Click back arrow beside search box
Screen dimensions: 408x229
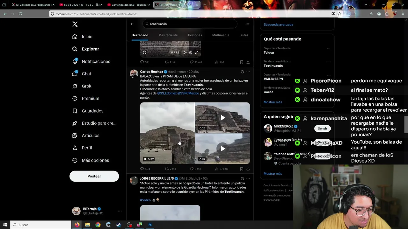click(x=132, y=24)
